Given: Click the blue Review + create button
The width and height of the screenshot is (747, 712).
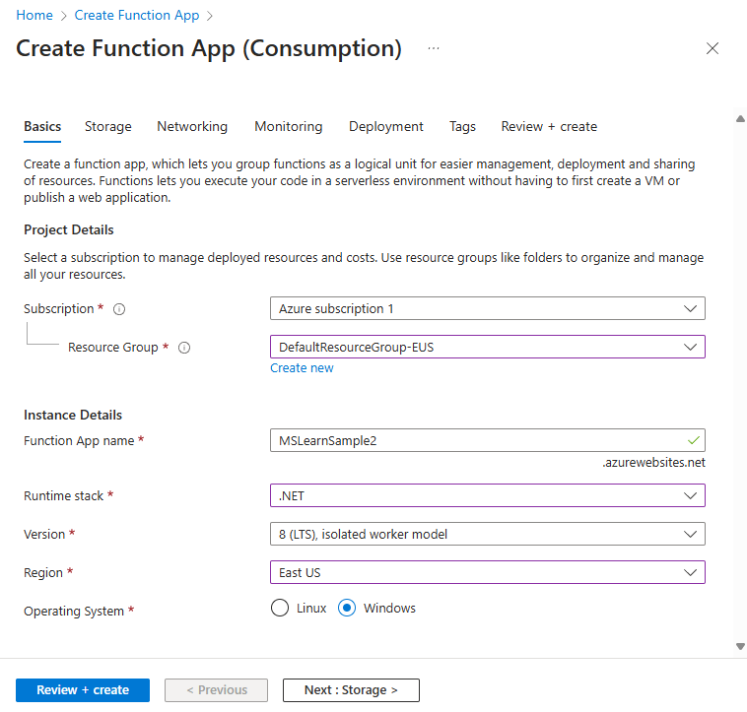Looking at the screenshot, I should (83, 690).
